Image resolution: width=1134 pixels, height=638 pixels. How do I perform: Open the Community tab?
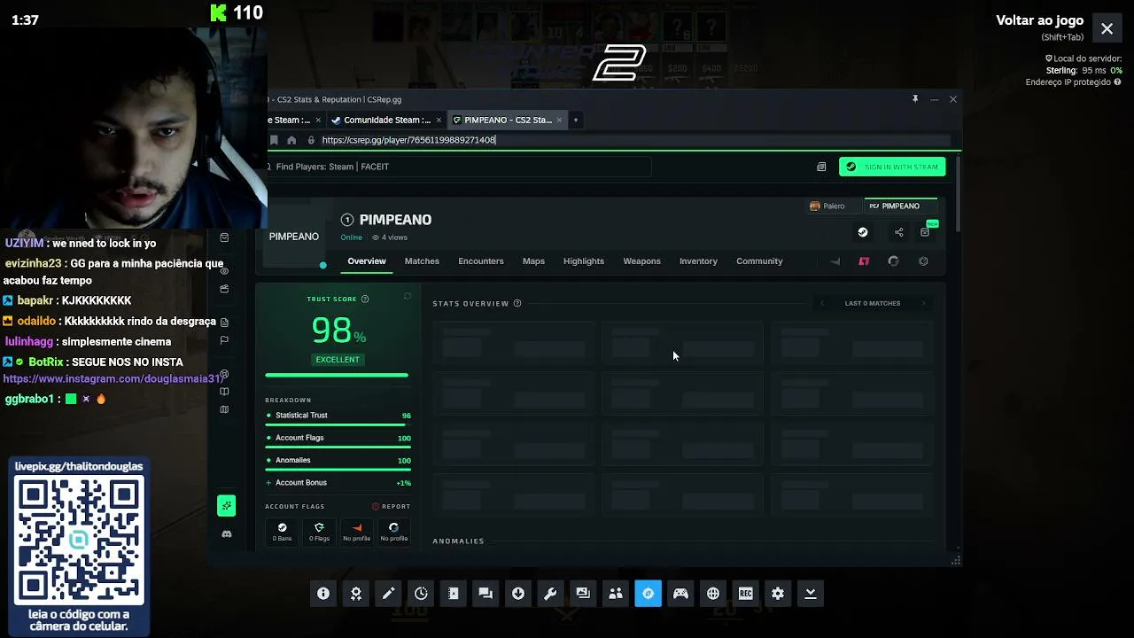click(759, 261)
